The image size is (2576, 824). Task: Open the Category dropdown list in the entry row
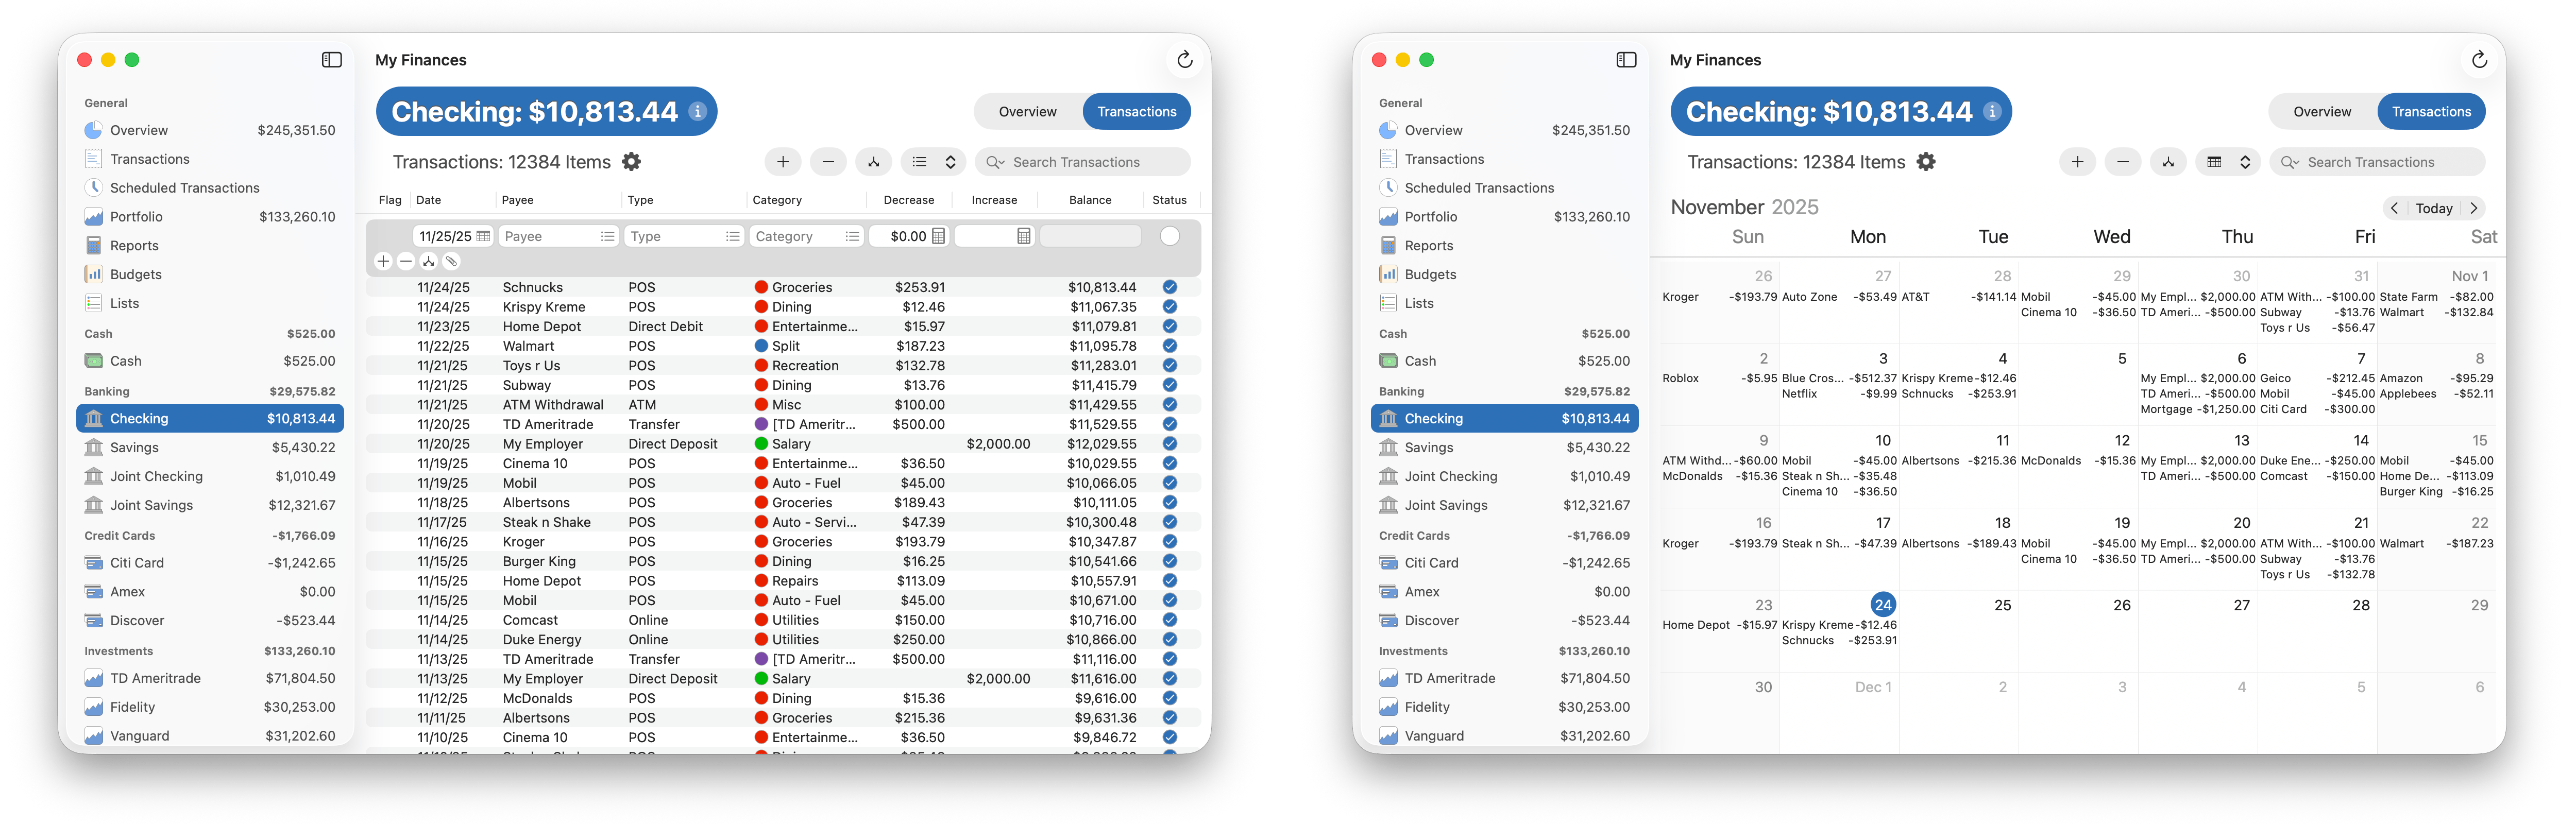pos(852,236)
